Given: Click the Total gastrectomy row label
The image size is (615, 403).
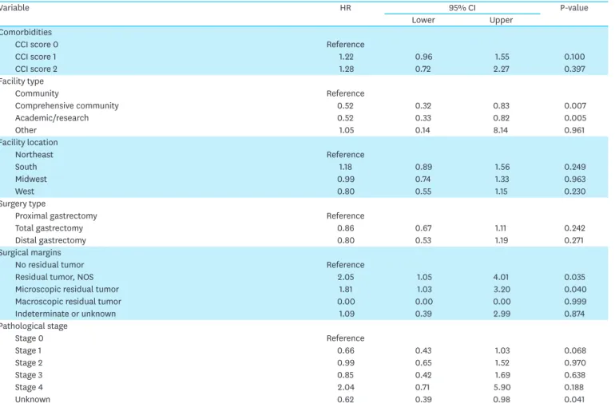Looking at the screenshot, I should tap(49, 227).
